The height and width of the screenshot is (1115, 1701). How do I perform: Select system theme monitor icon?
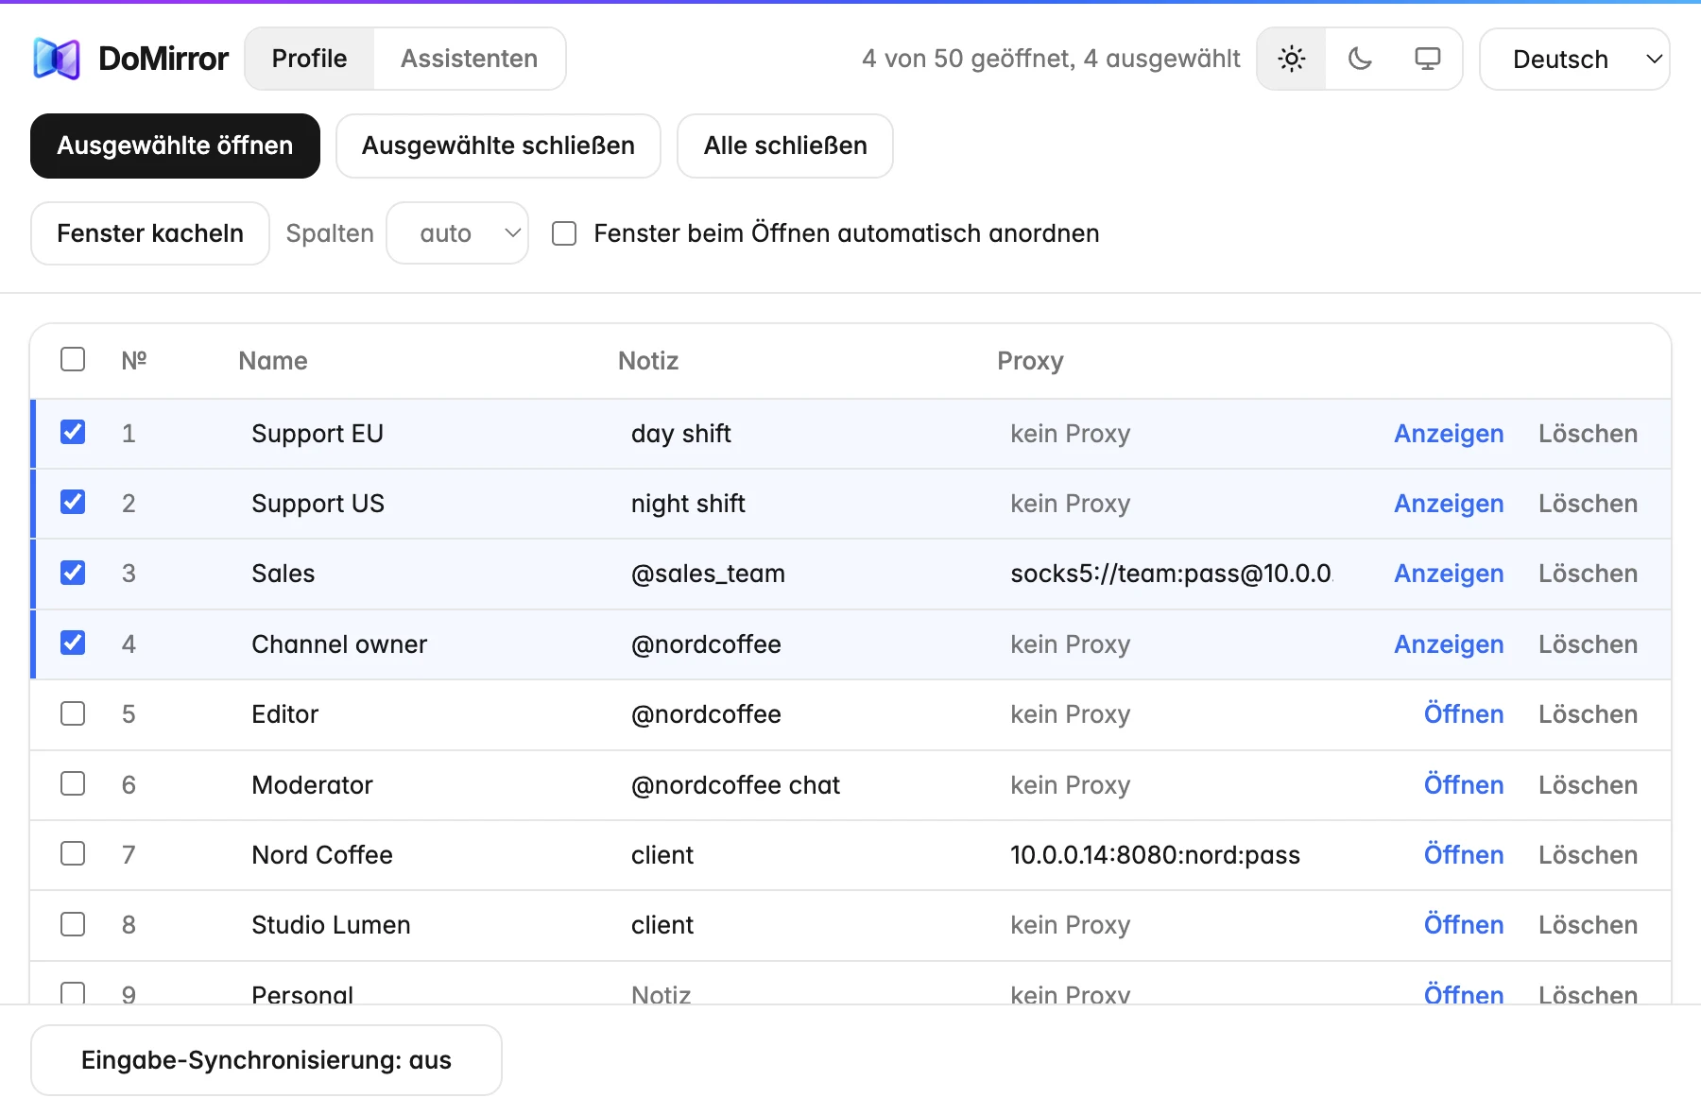pos(1428,59)
